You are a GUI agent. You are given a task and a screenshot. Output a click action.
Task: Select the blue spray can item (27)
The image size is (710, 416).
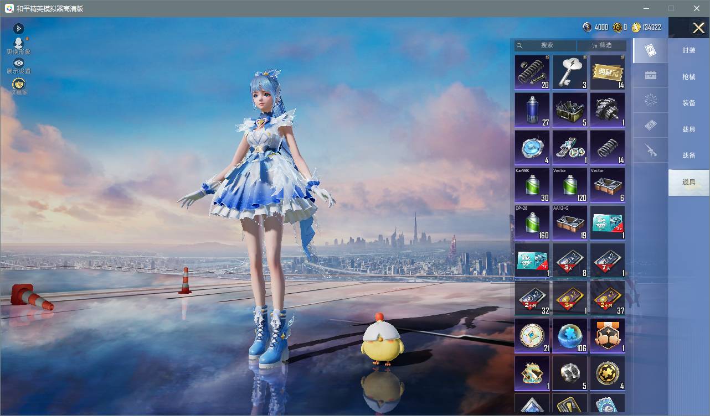pos(532,110)
